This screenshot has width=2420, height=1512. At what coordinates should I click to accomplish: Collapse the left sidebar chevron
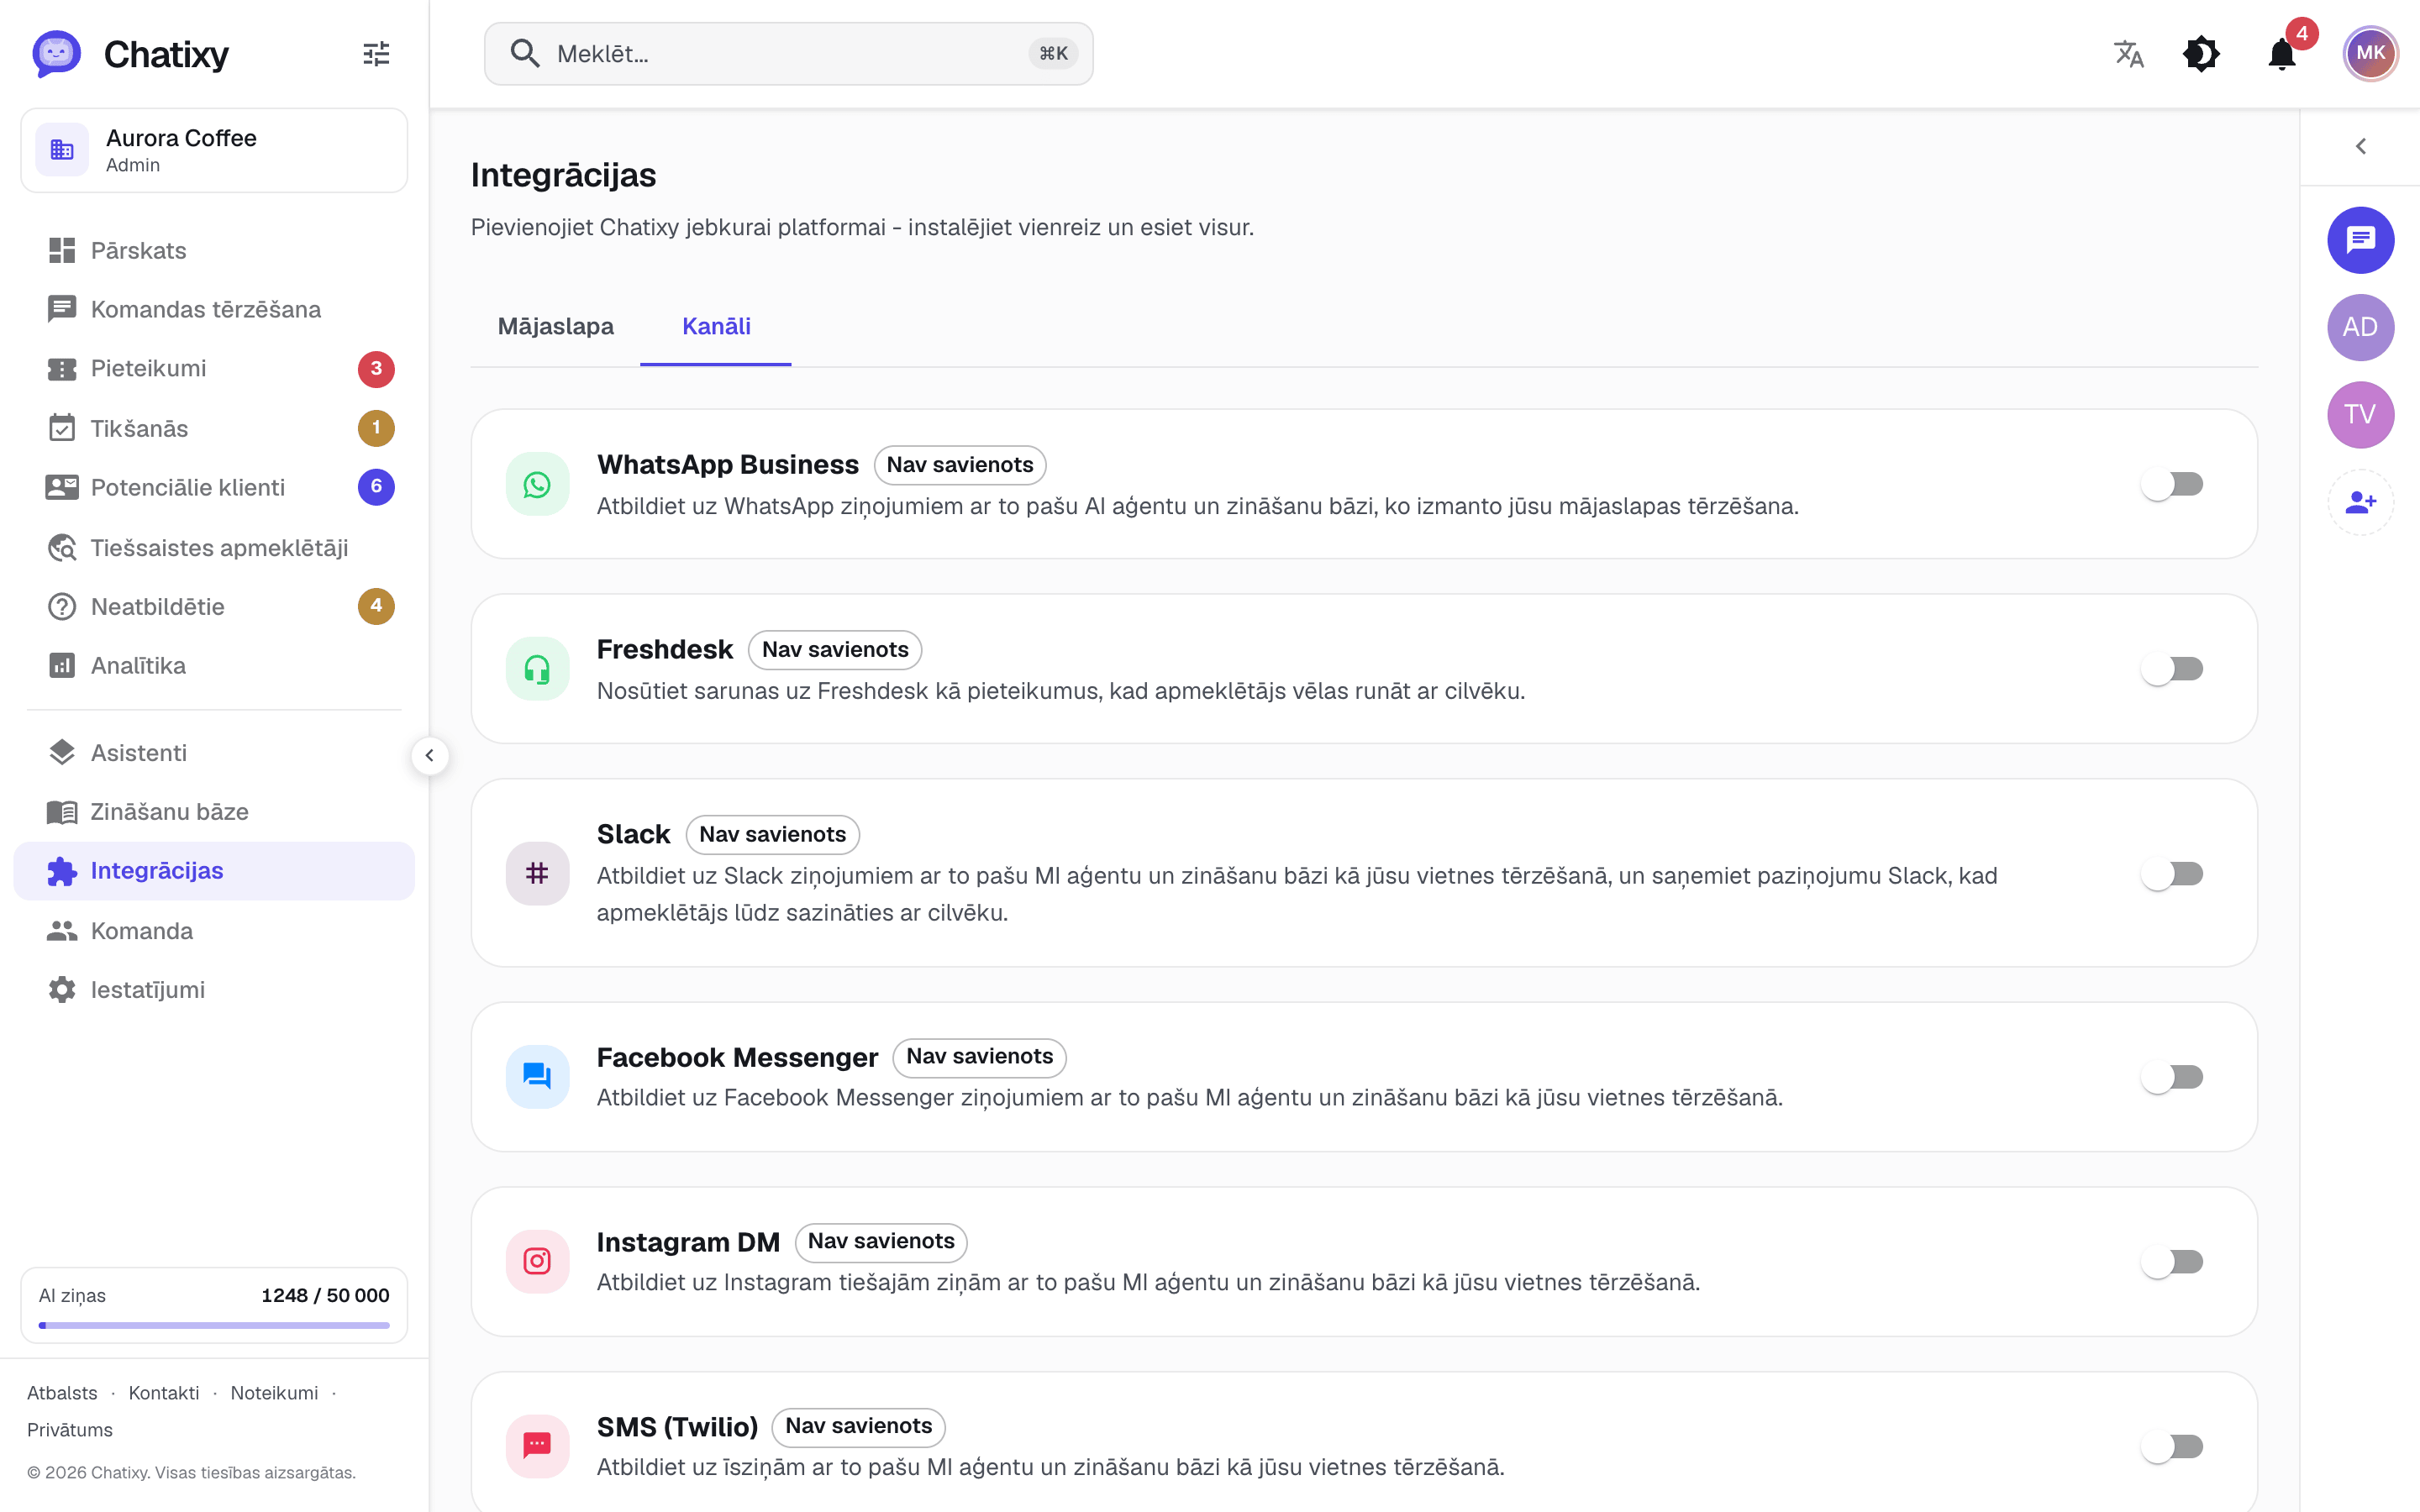430,756
